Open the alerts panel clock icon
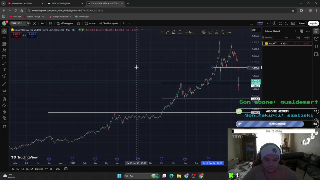The height and width of the screenshot is (180, 320). 316,39
